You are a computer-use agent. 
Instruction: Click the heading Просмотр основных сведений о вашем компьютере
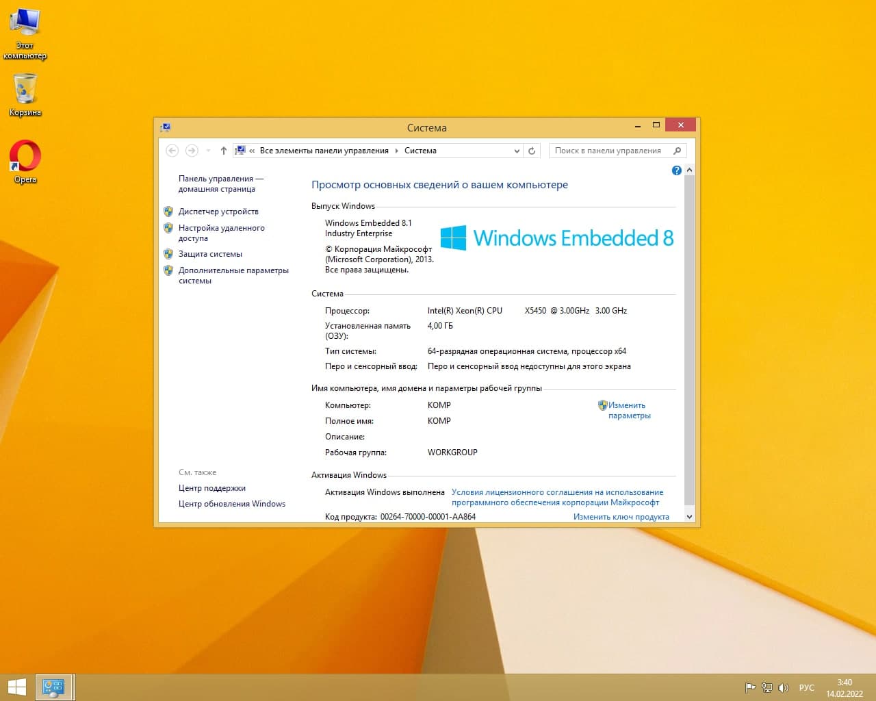[x=439, y=185]
